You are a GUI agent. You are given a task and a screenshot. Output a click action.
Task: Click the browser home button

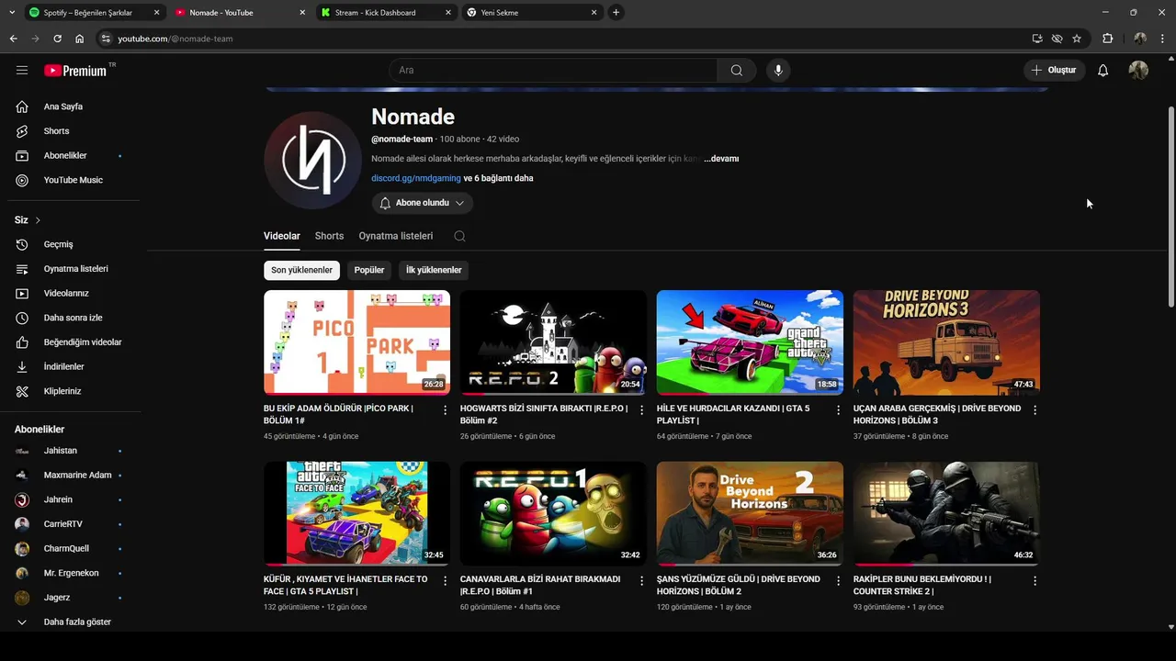tap(80, 39)
